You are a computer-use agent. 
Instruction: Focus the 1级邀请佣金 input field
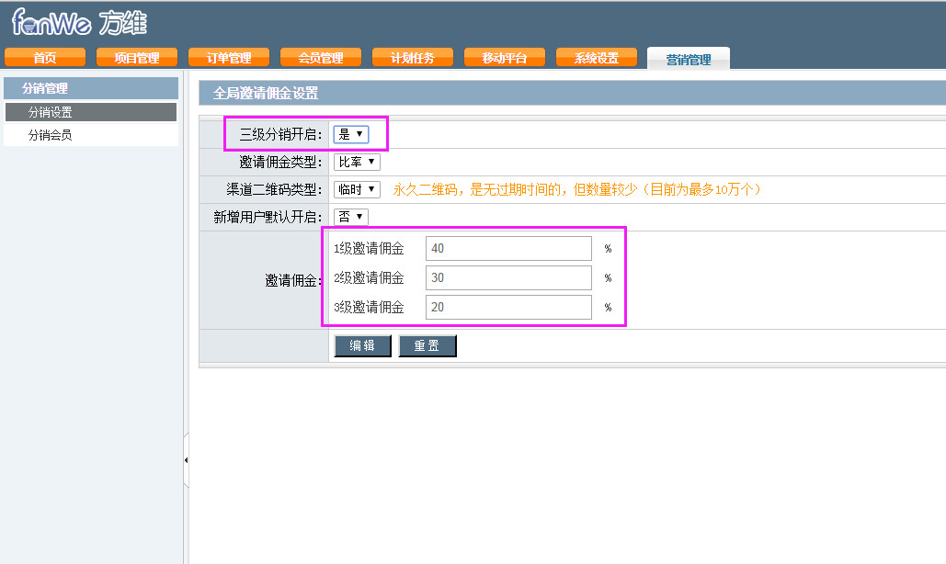click(508, 249)
